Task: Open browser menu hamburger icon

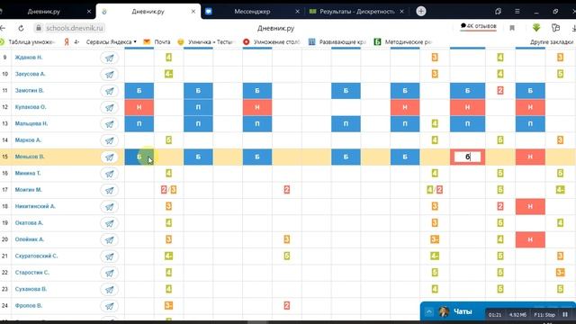Action: point(517,12)
